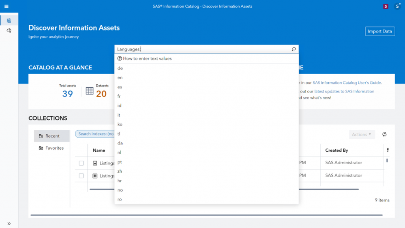The image size is (405, 228).
Task: Open the Actions dropdown menu
Action: pyautogui.click(x=362, y=134)
